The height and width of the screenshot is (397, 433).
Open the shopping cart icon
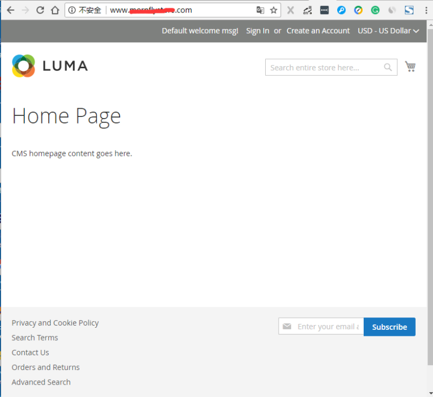click(x=410, y=67)
